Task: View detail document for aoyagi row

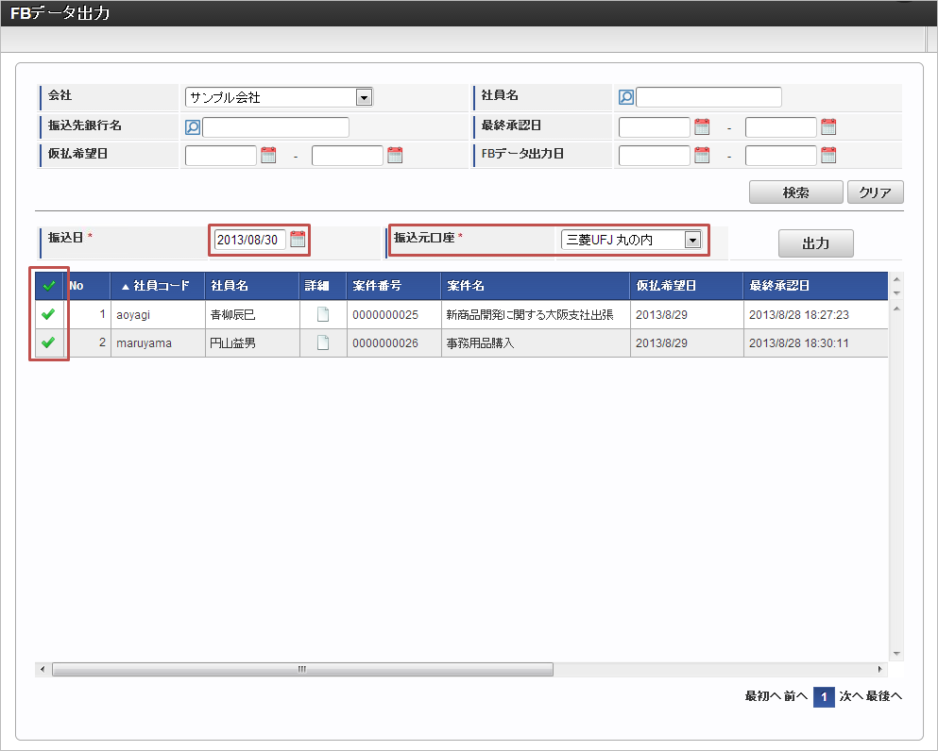Action: (323, 315)
